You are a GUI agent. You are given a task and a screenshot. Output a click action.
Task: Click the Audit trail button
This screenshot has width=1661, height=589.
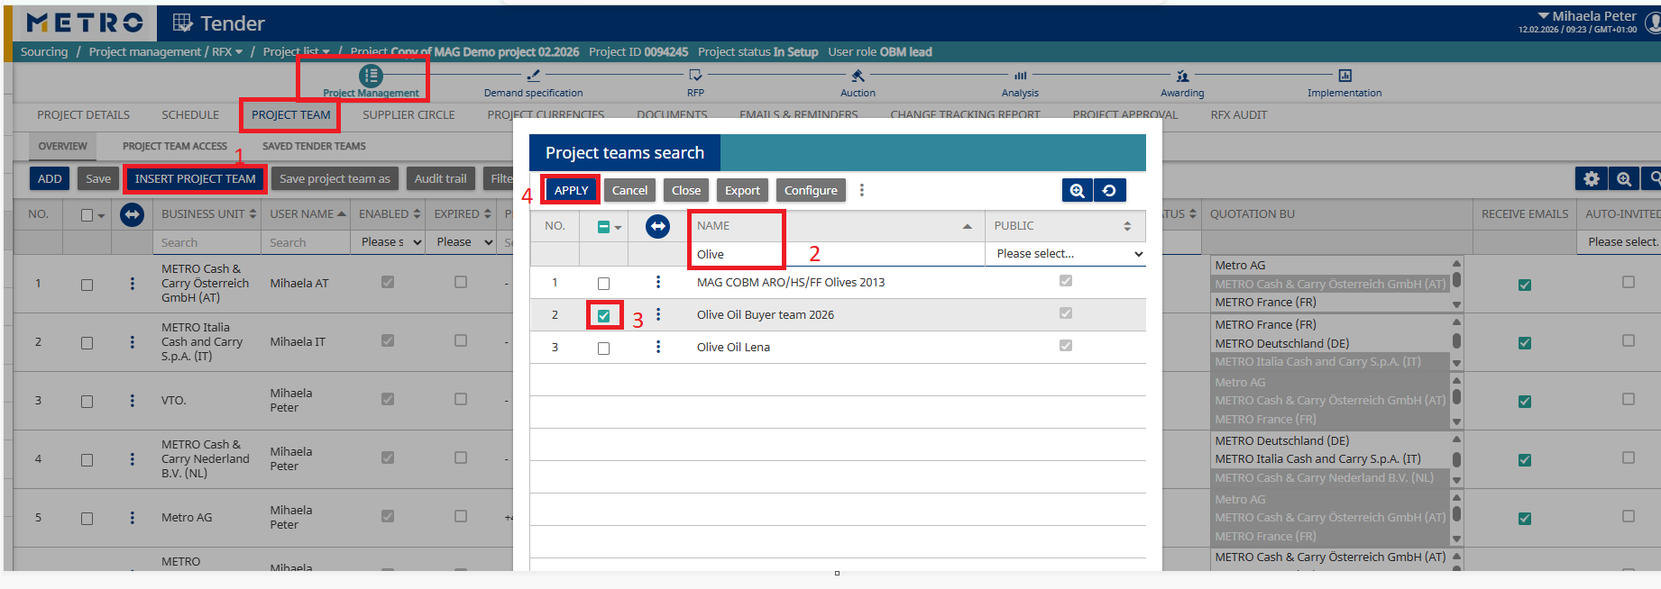coord(440,178)
